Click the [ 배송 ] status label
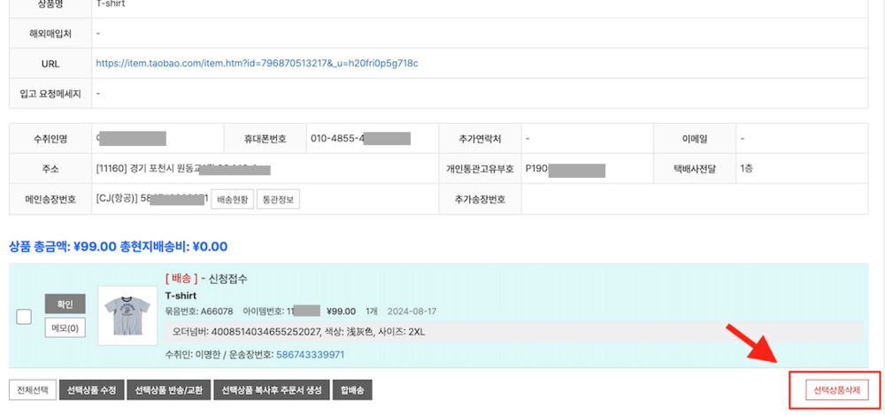The width and height of the screenshot is (885, 415). [x=181, y=279]
